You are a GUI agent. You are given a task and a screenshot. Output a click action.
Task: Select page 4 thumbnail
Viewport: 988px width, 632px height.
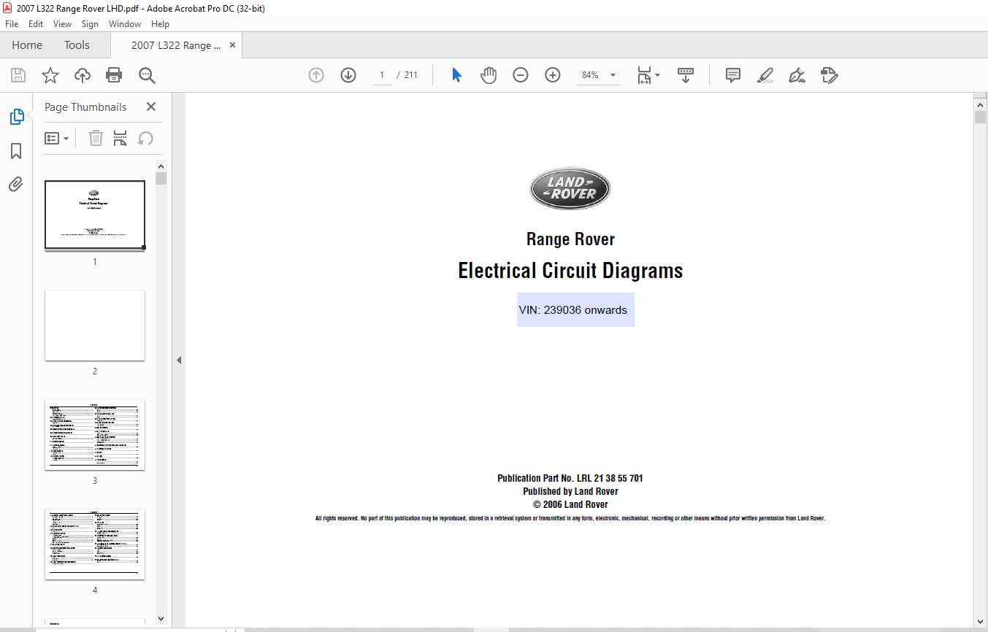click(95, 544)
